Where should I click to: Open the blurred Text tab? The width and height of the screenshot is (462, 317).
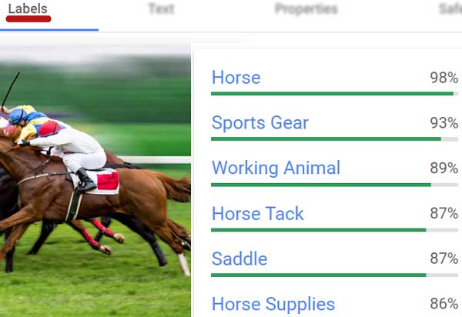(x=161, y=8)
